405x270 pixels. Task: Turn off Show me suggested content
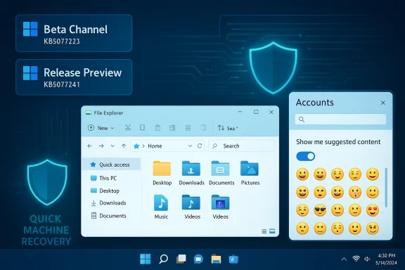point(306,156)
